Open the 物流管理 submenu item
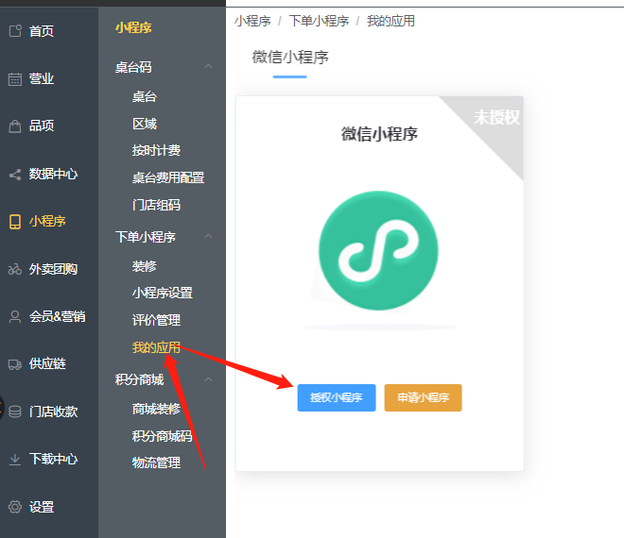The image size is (624, 538). [x=156, y=462]
